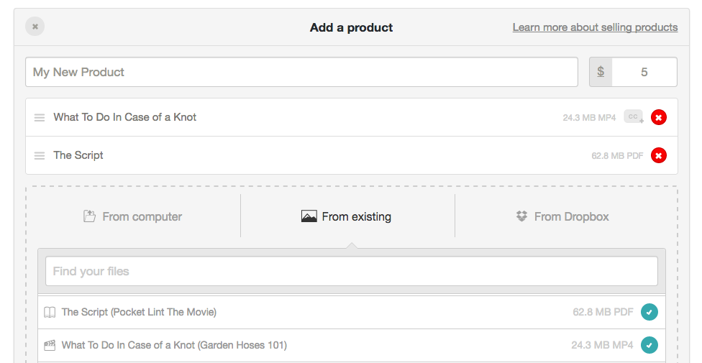Uncheck the Garden Hoses 101 video file
Screen dimensions: 702x363
[x=649, y=345]
